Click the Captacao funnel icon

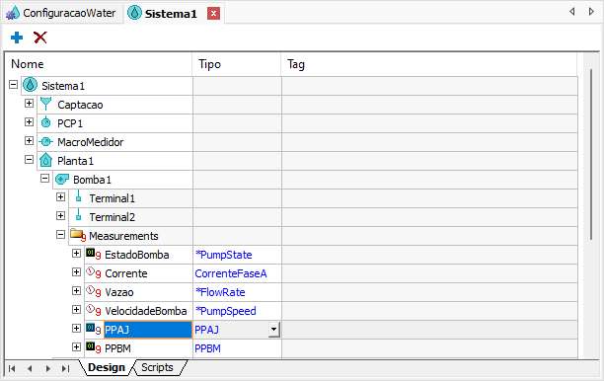(x=45, y=104)
